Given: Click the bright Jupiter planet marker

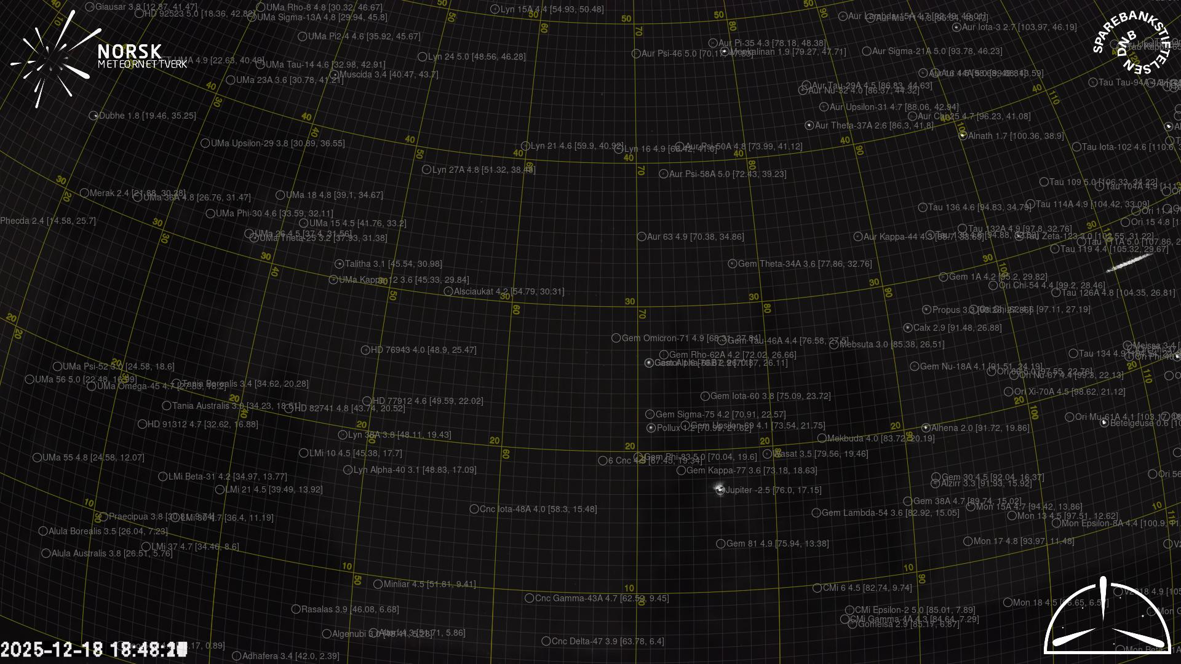Looking at the screenshot, I should pos(720,489).
